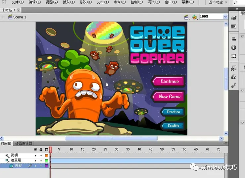
Task: Open the 修改(M) menu
Action: point(85,2)
